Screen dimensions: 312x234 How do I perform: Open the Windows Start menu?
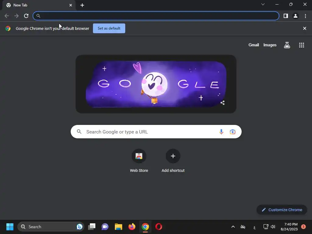pos(10,227)
